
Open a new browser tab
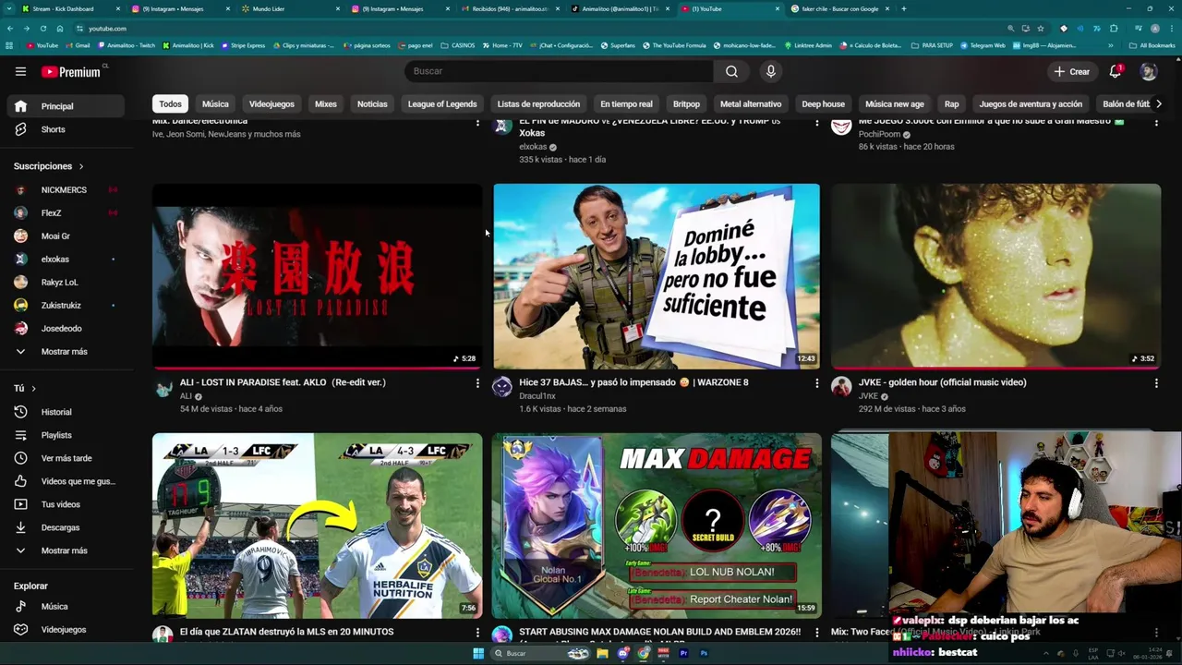903,8
